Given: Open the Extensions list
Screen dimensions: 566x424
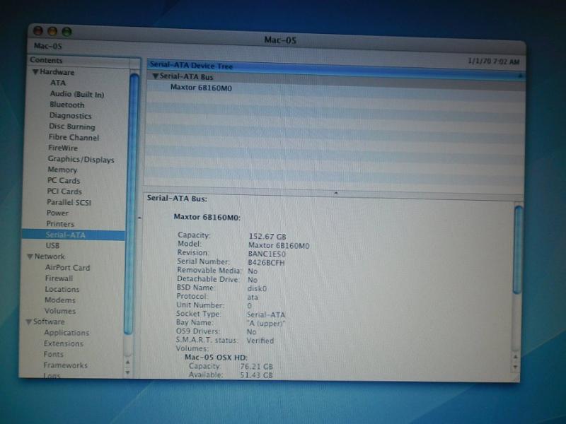Looking at the screenshot, I should pos(63,343).
